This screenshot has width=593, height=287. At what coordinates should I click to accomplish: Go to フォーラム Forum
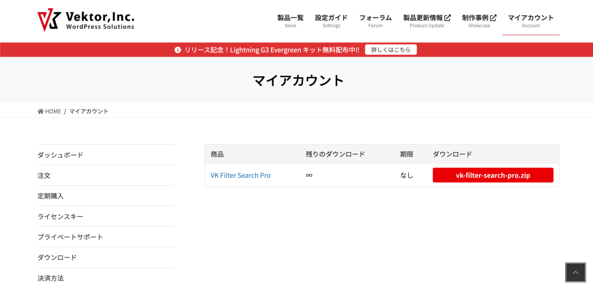(375, 21)
